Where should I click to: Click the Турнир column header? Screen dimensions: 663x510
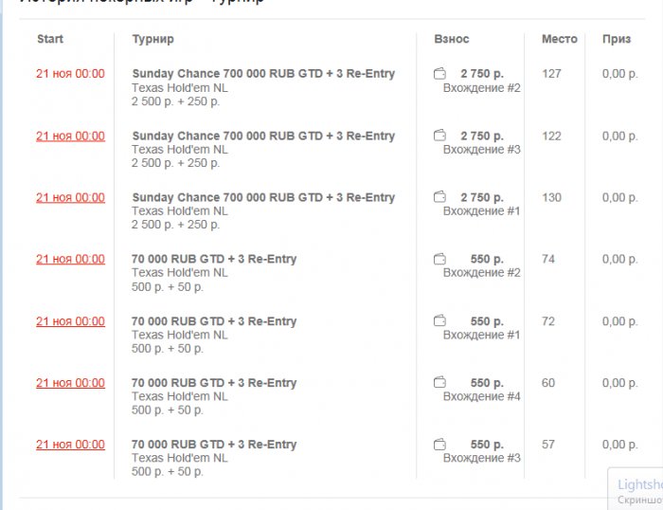(152, 39)
